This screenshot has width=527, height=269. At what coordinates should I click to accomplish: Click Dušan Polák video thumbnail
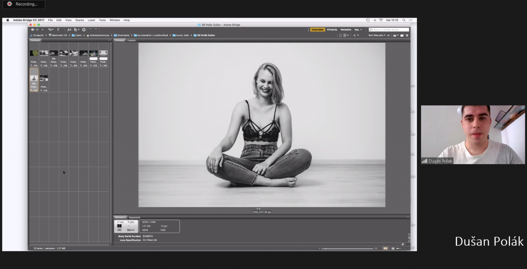(472, 135)
